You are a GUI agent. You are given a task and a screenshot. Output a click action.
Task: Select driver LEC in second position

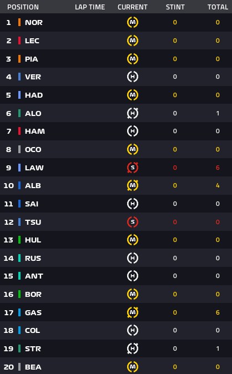click(x=32, y=41)
